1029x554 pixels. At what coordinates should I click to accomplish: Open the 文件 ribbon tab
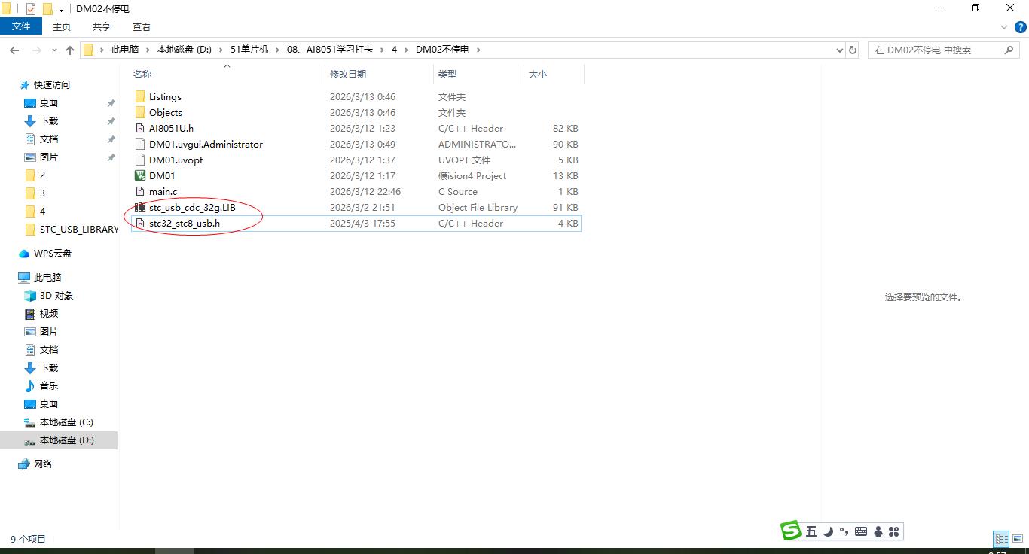[21, 26]
